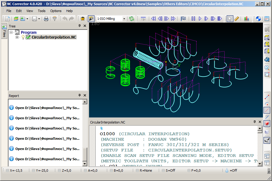
Task: Click the bar chart Statistics icon
Action: (247, 19)
